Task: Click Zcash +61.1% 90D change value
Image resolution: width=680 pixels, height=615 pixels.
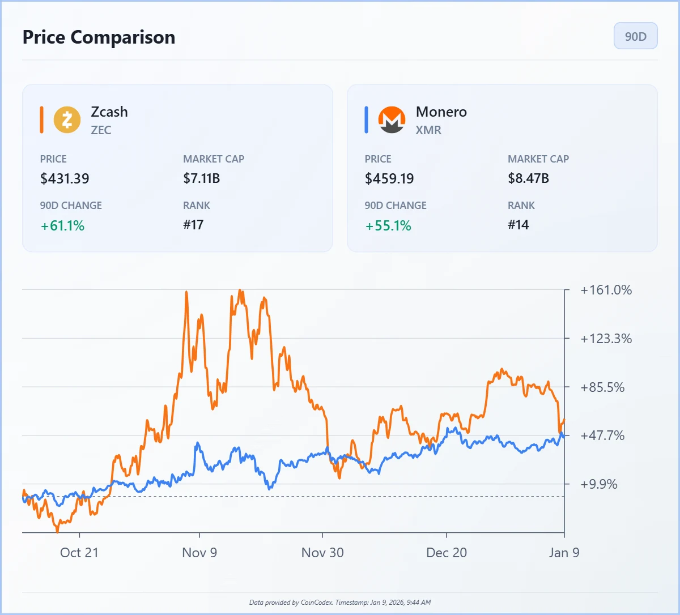Action: (x=62, y=226)
